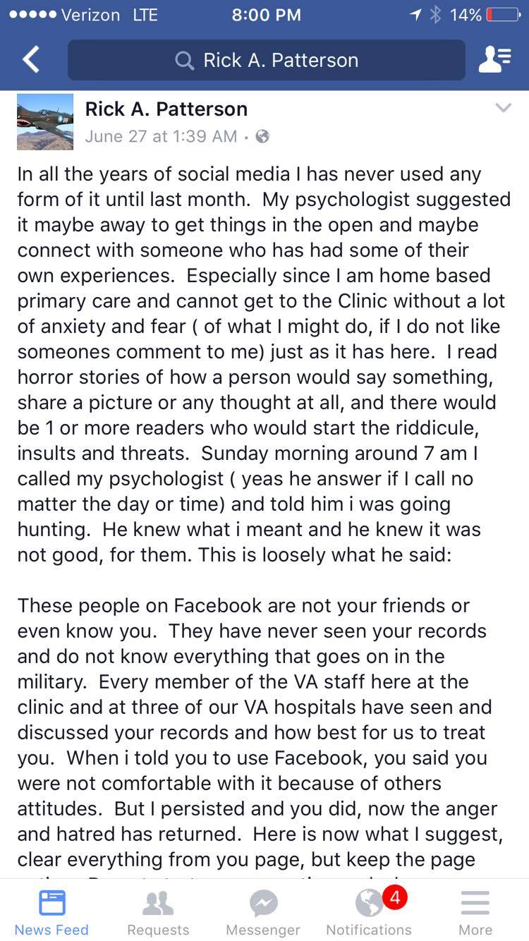The height and width of the screenshot is (941, 529).
Task: Tap the Bluetooth status icon
Action: point(434,15)
